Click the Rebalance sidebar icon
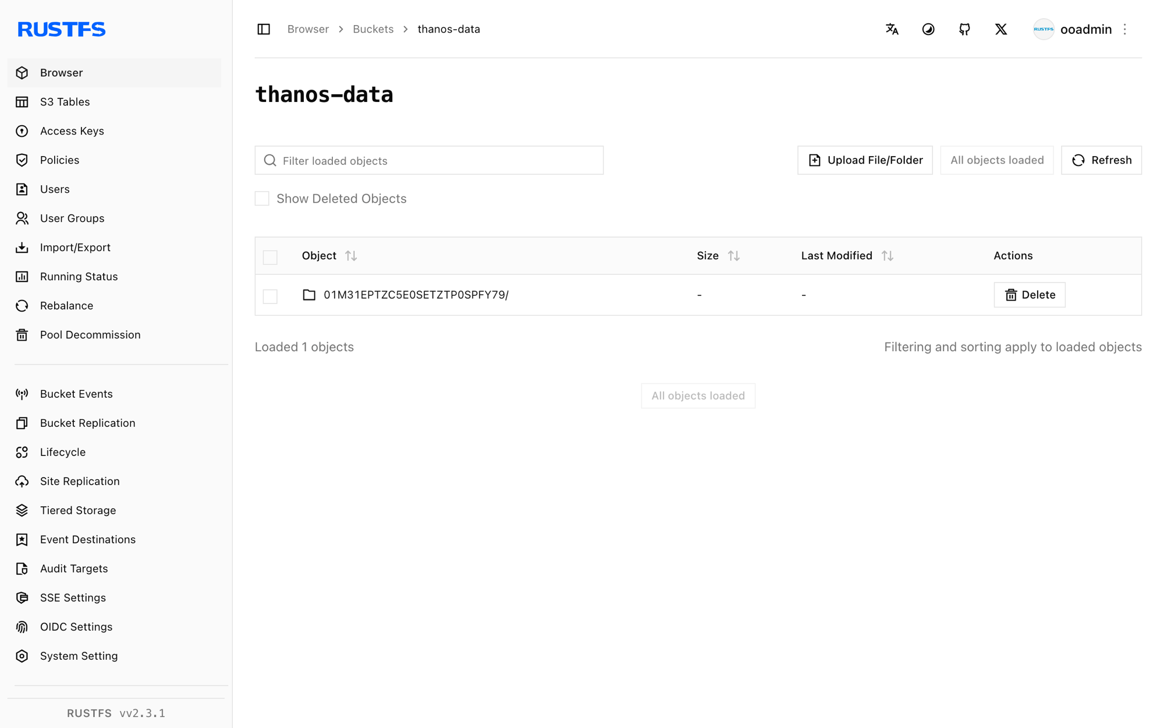The width and height of the screenshot is (1164, 728). 22,306
